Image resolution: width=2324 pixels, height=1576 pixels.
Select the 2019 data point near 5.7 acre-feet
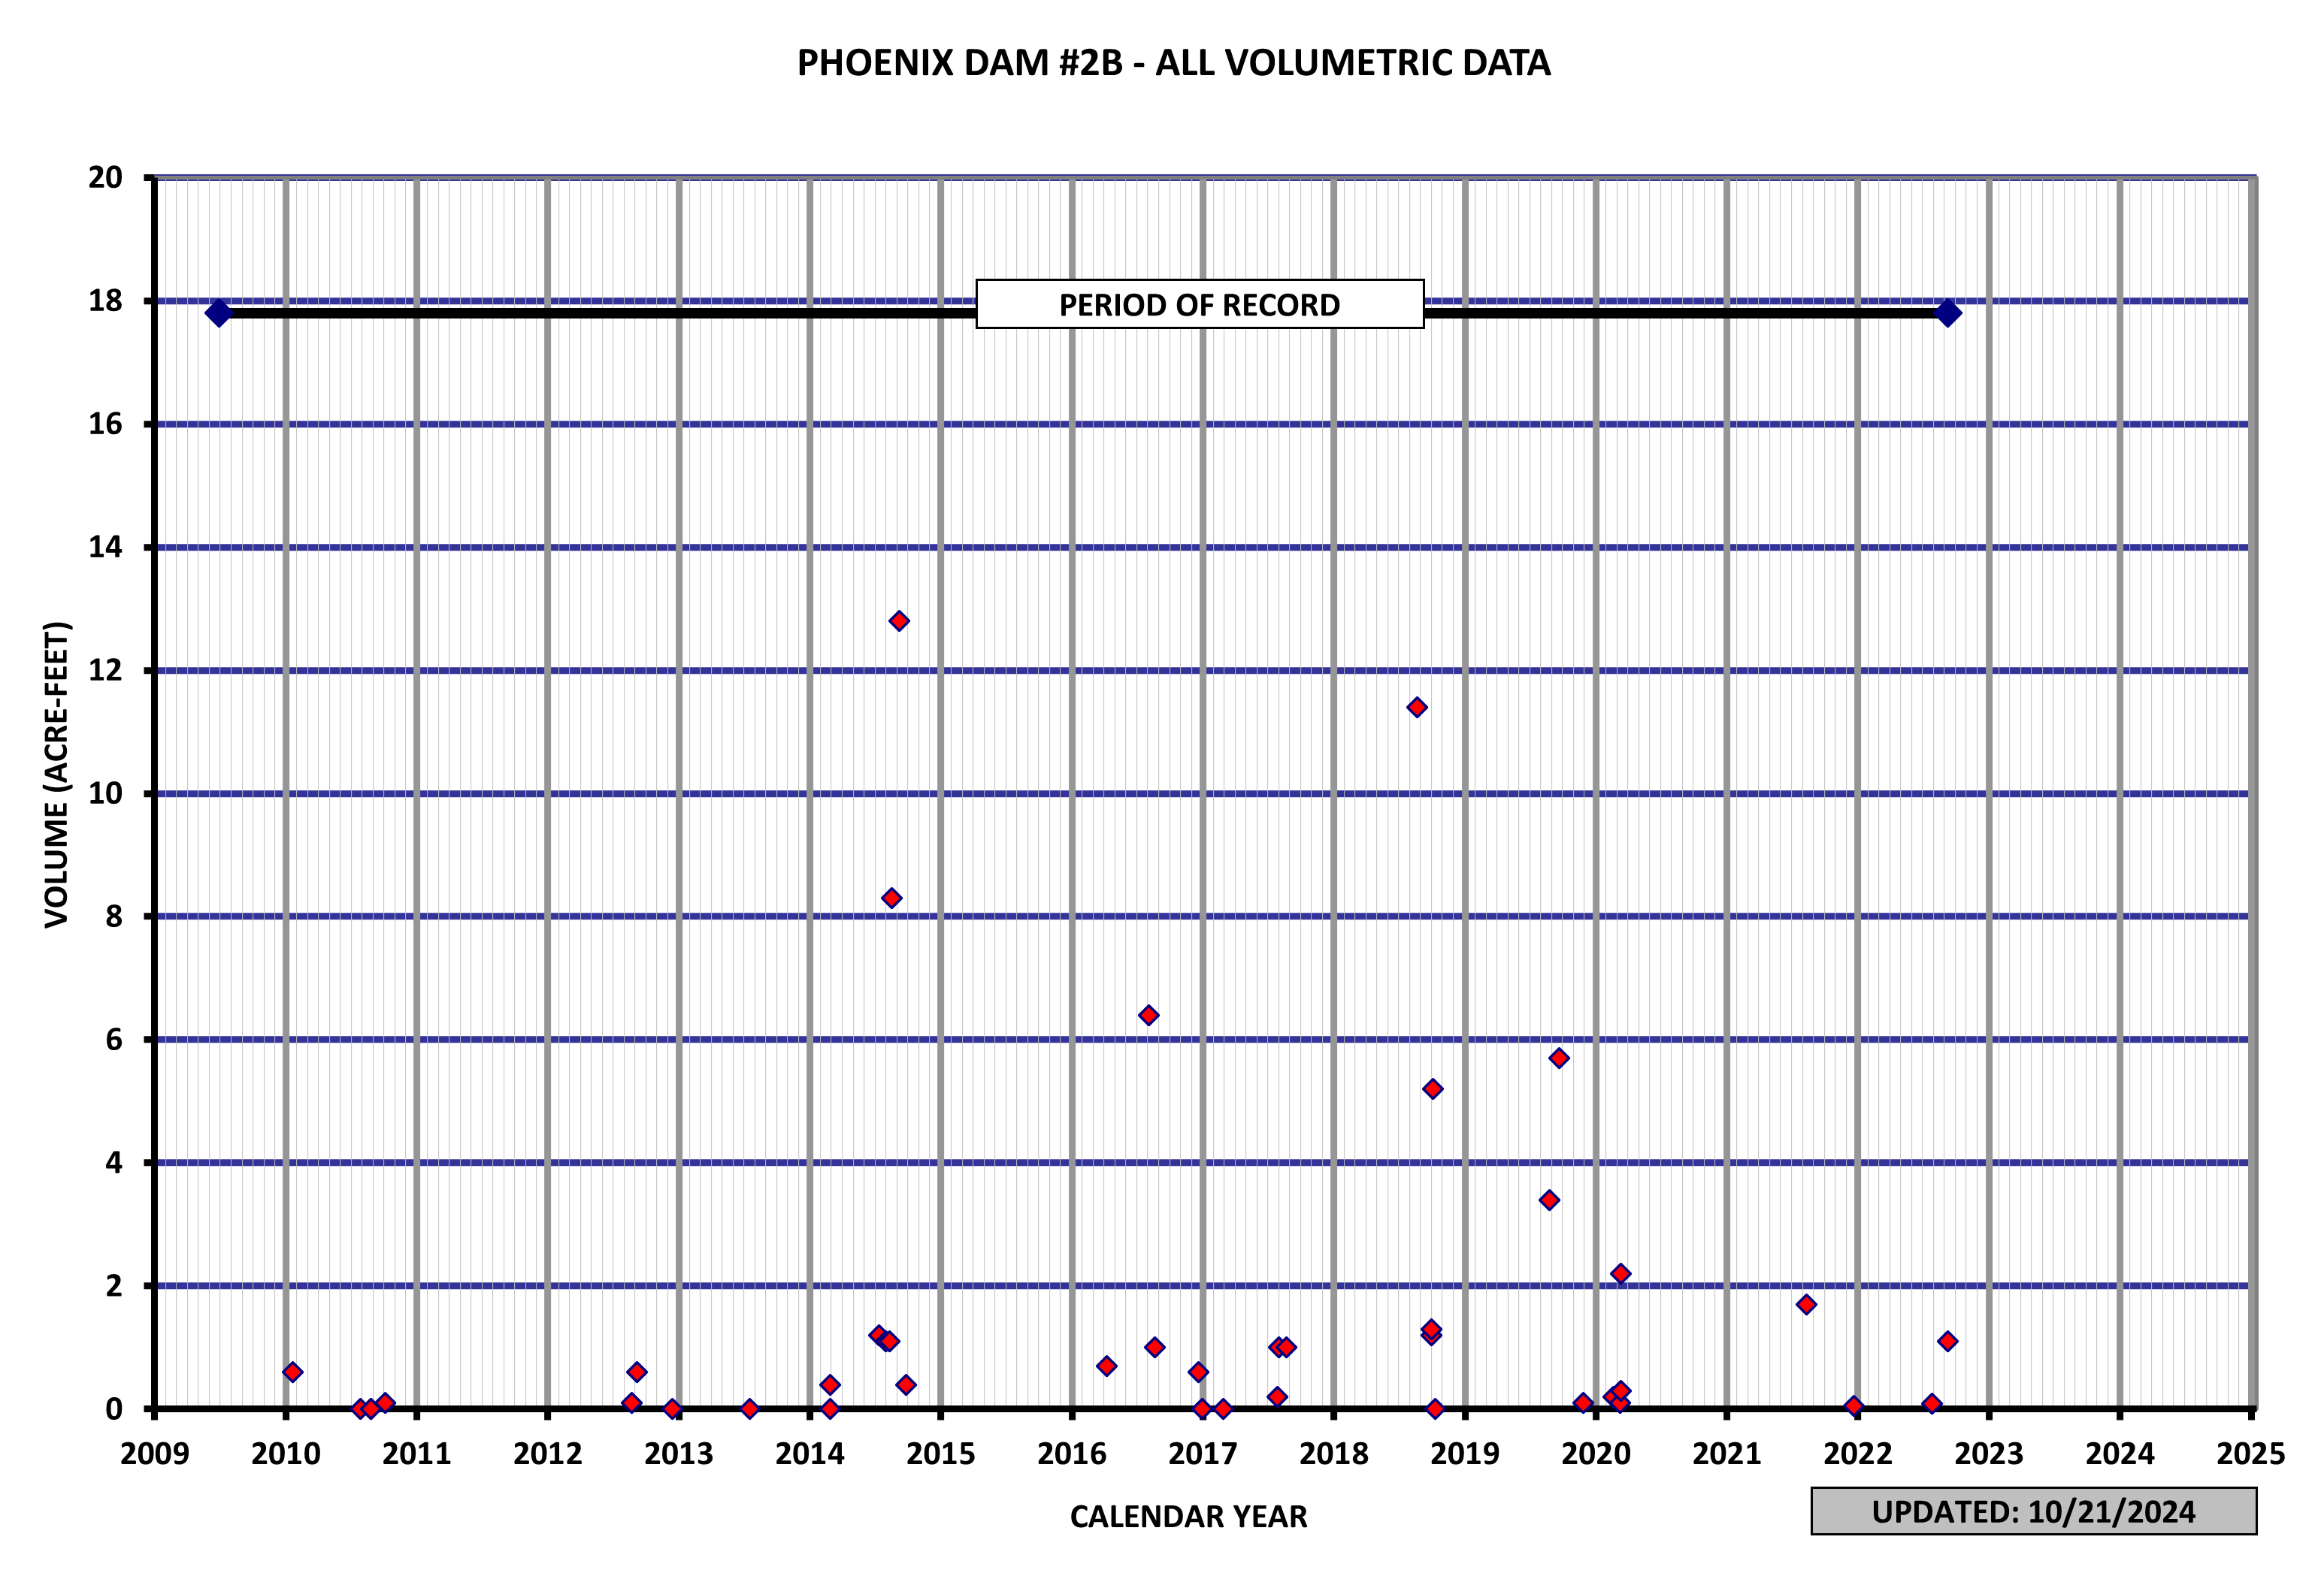(x=1558, y=1058)
